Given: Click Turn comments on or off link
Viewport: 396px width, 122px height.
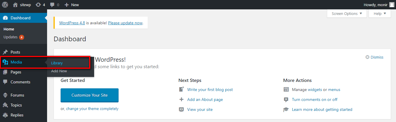Looking at the screenshot, I should tap(315, 99).
